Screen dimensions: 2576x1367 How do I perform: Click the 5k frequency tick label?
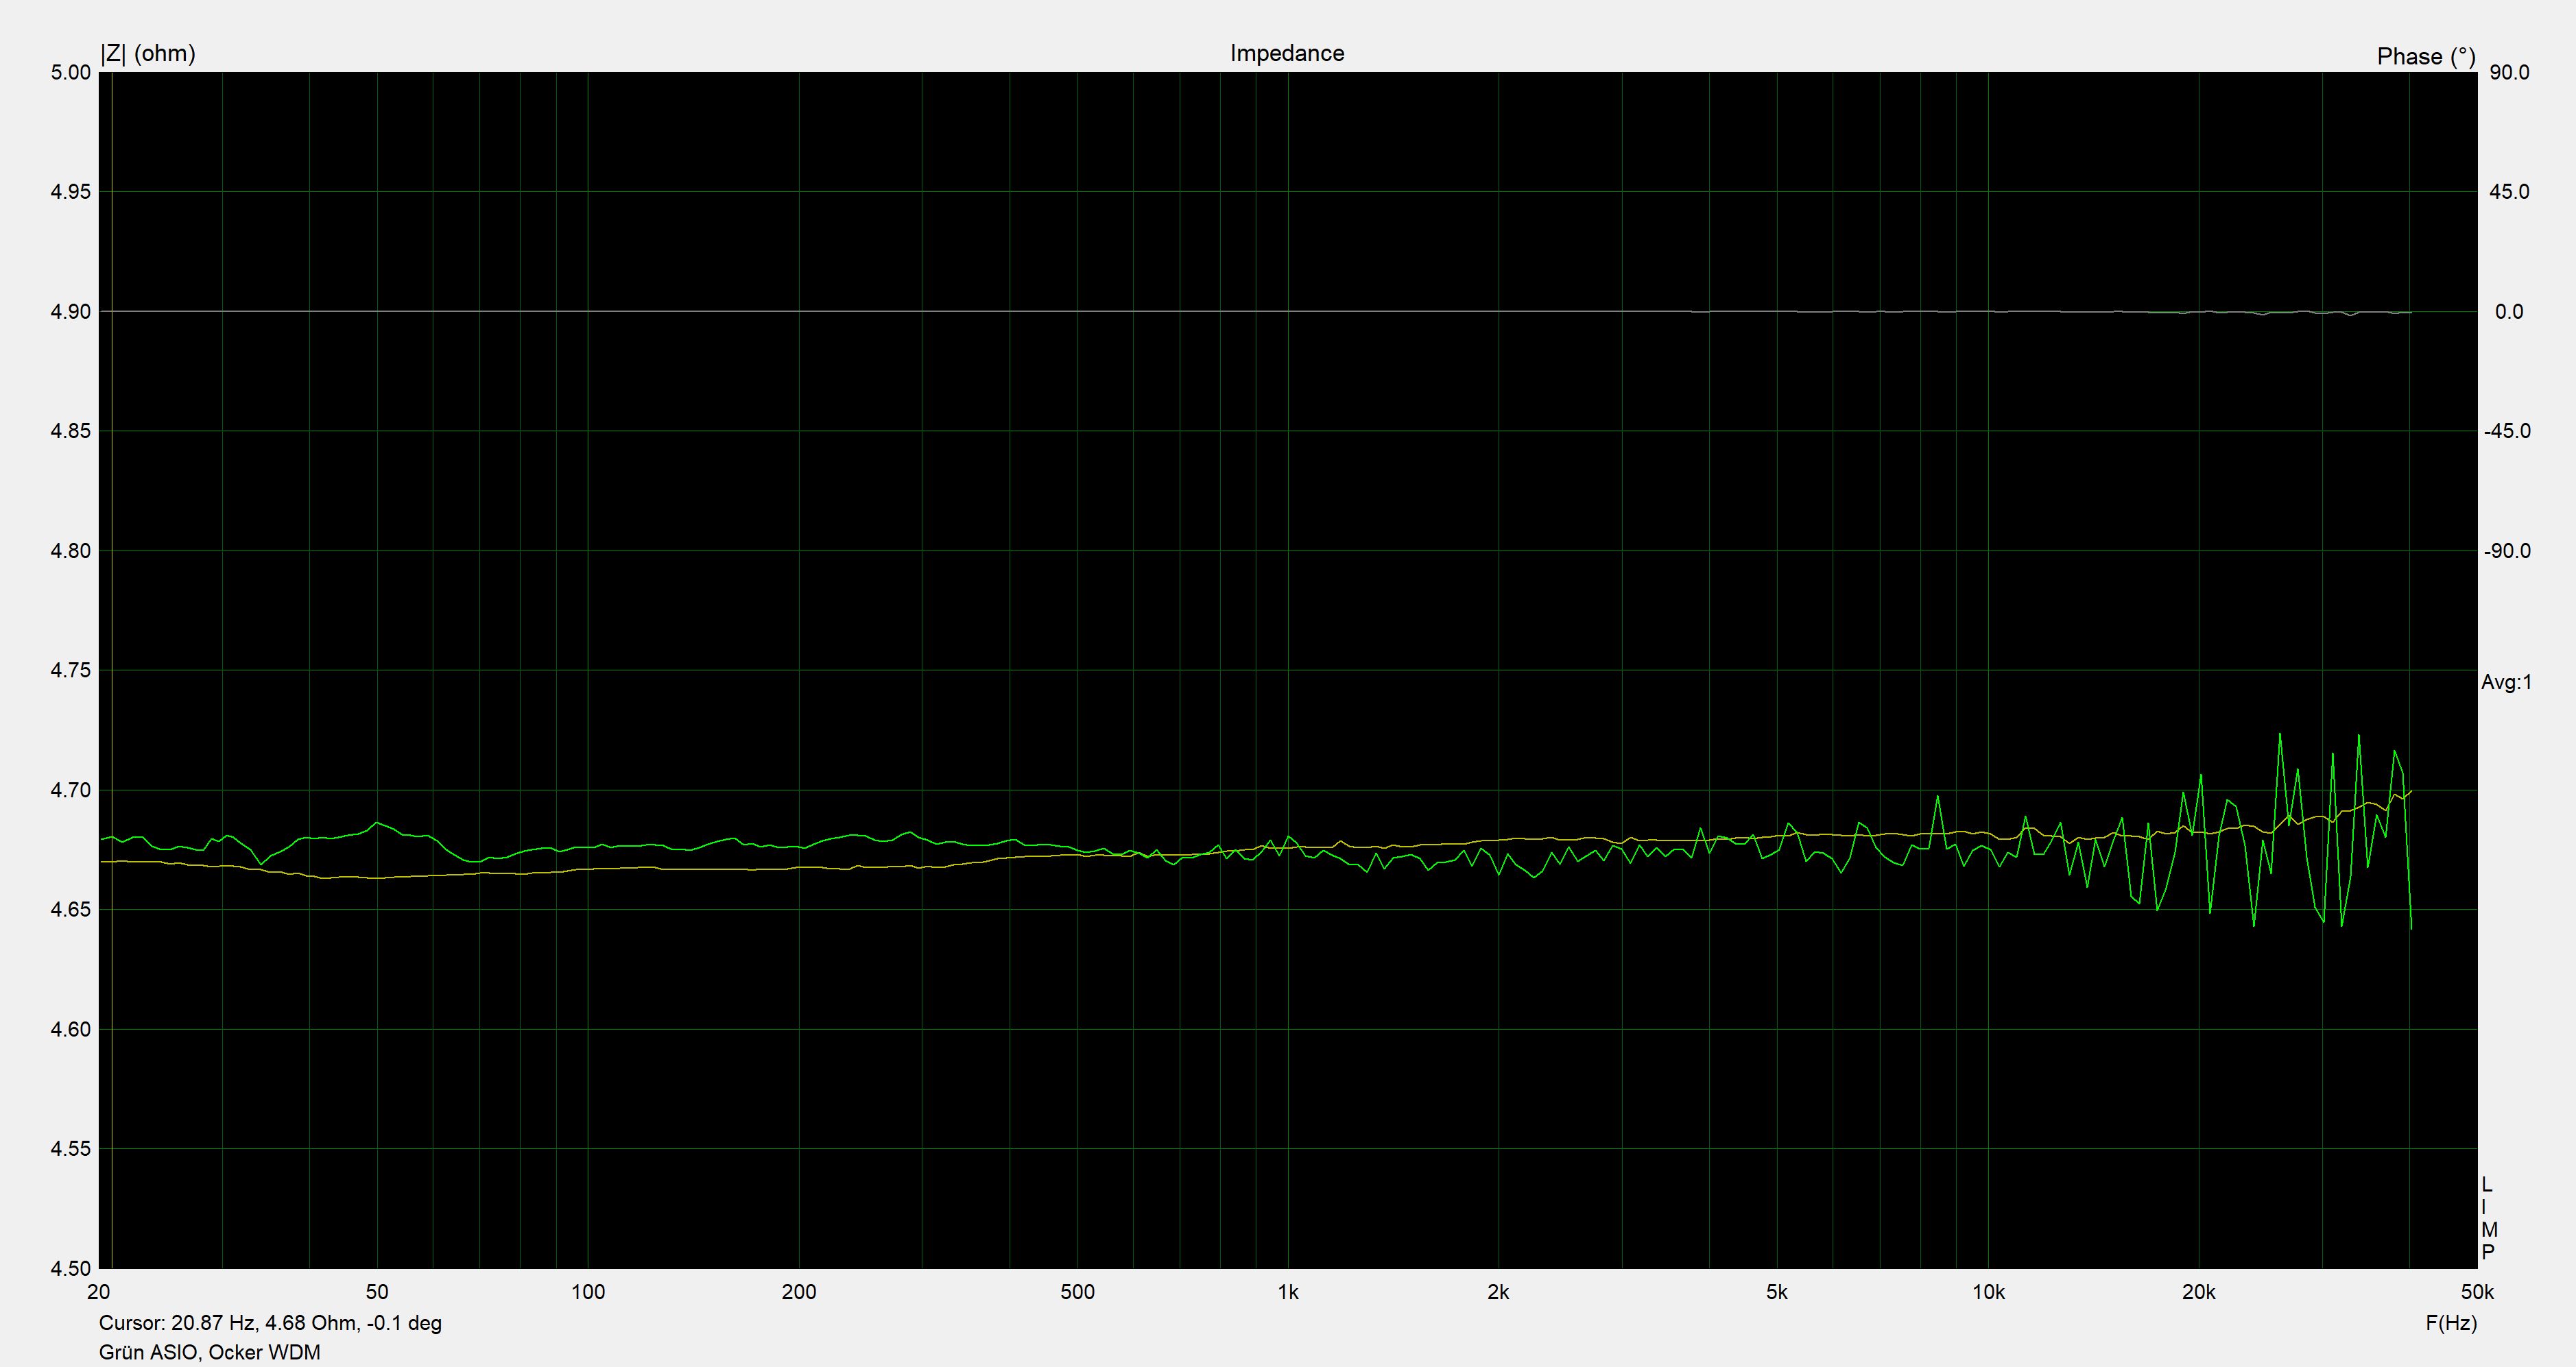(x=1777, y=1292)
